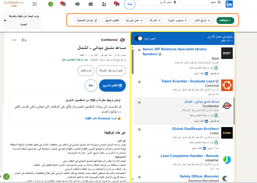Dismiss Safety Officer (Remote) job

point(139,177)
